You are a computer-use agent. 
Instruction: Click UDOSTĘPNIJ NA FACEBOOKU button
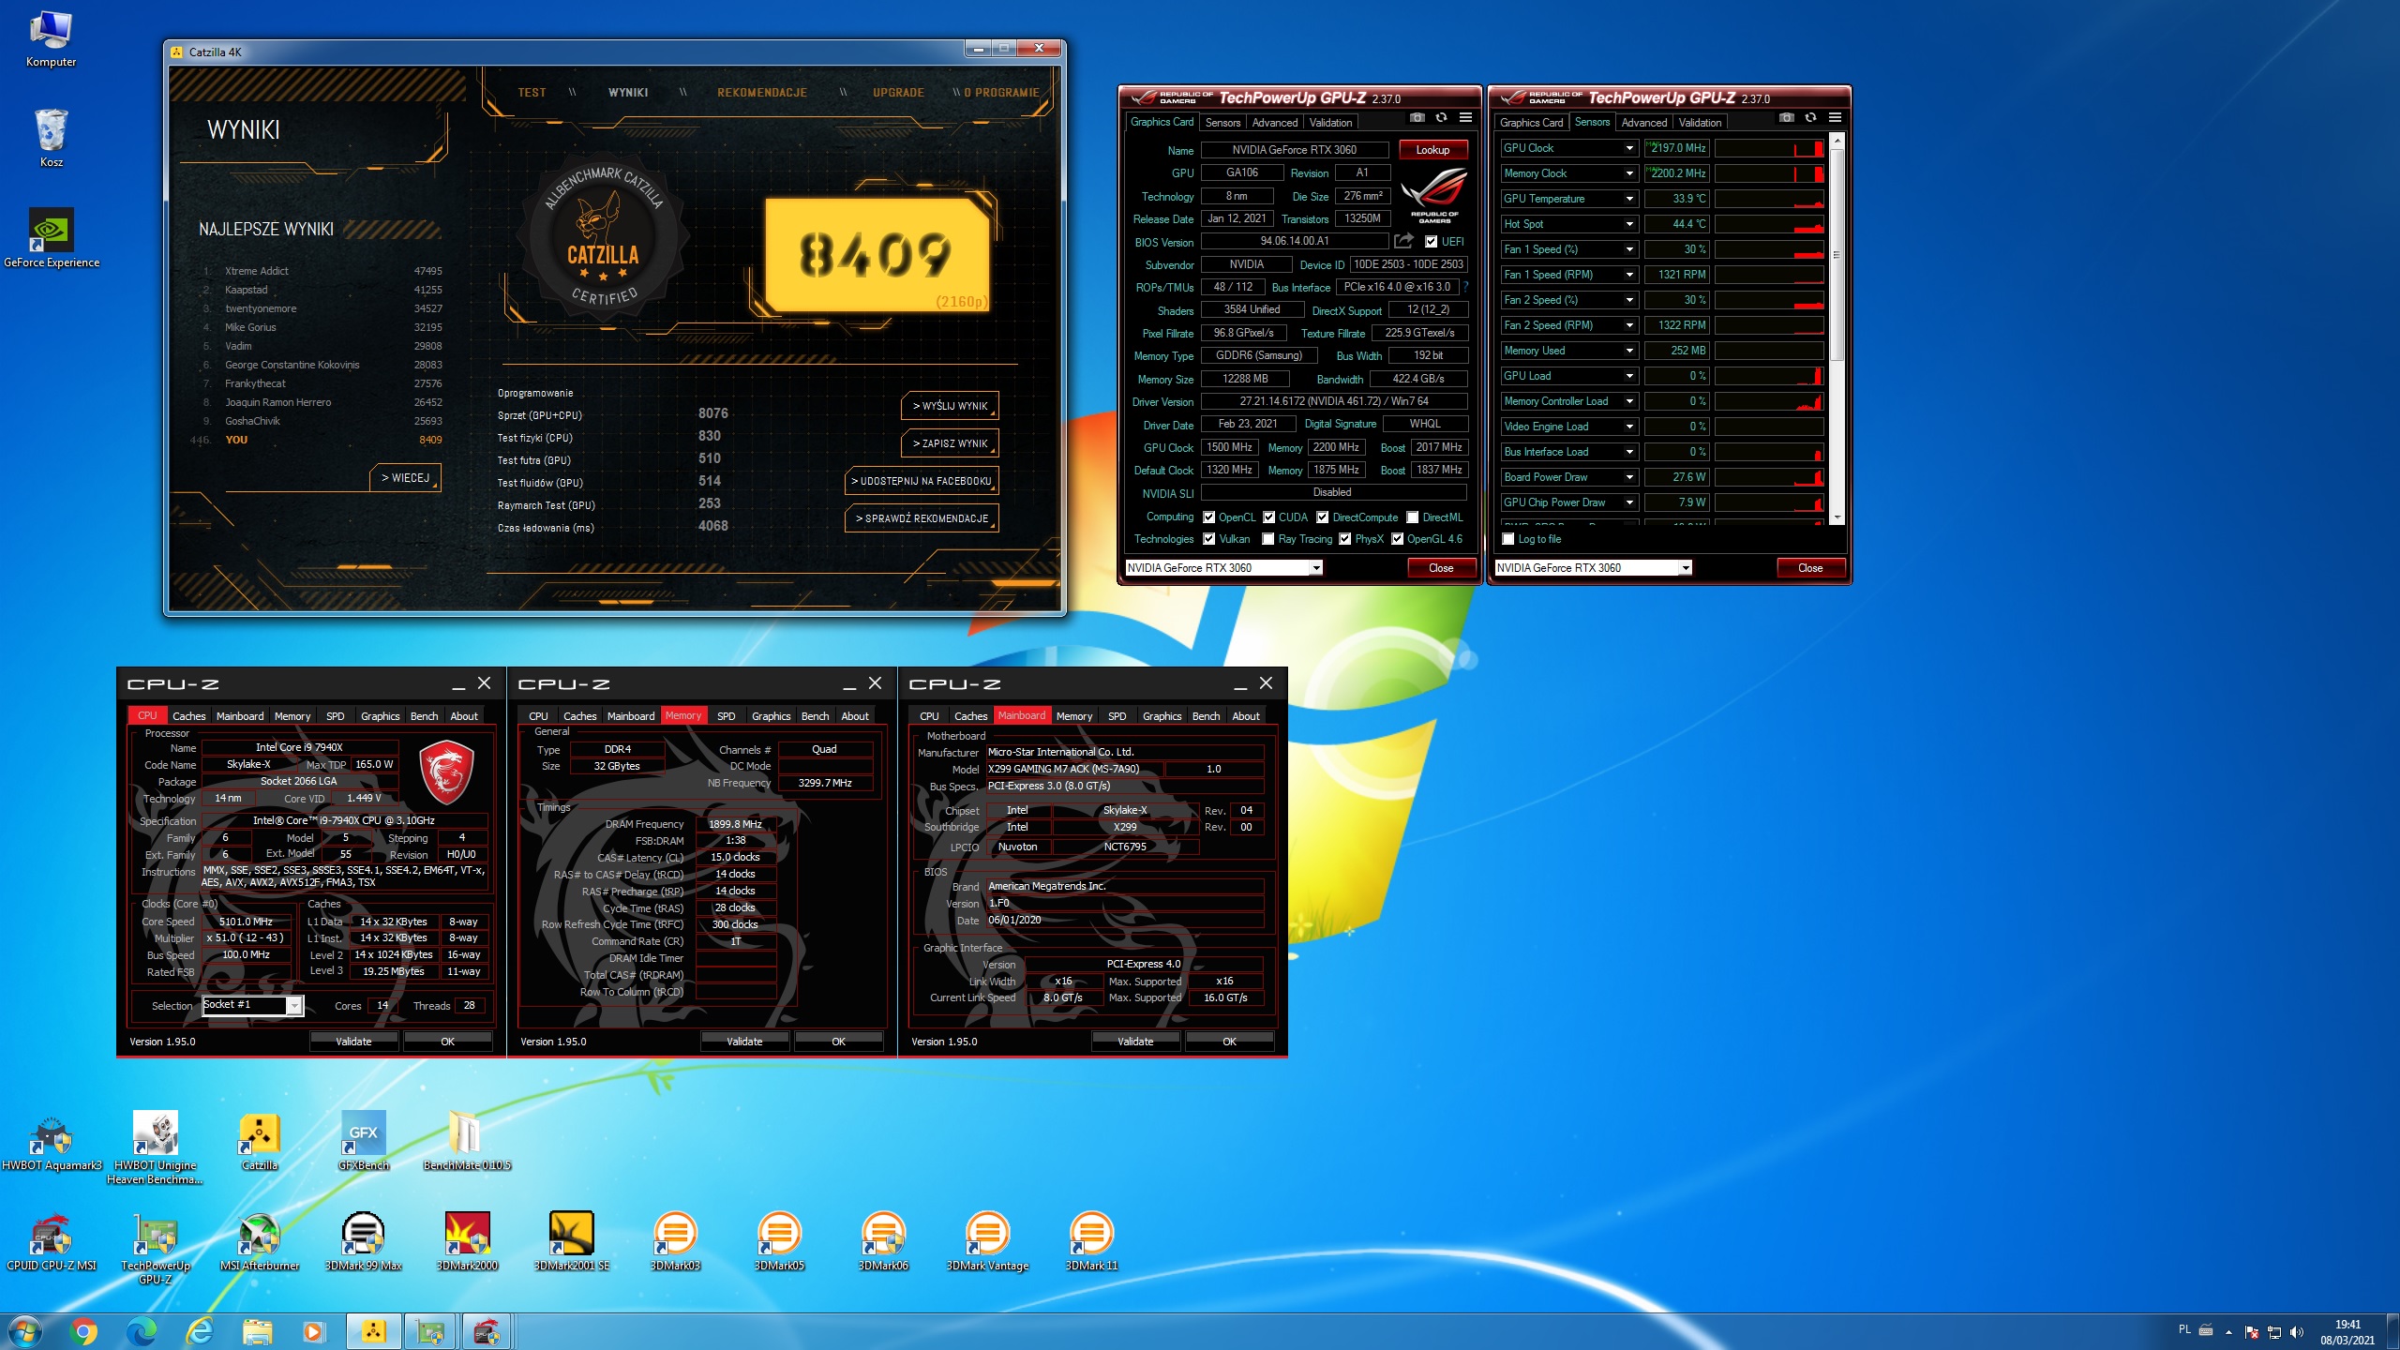(921, 481)
